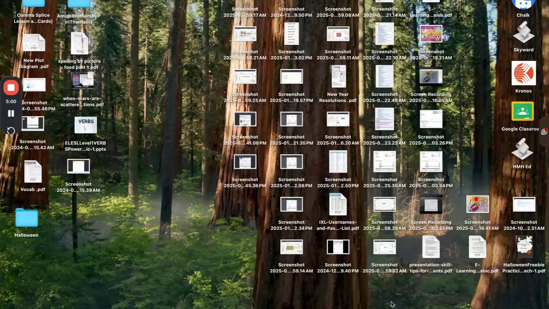Screen dimensions: 549x309
Task: Select the Vocab .pdf file
Action: [33, 172]
